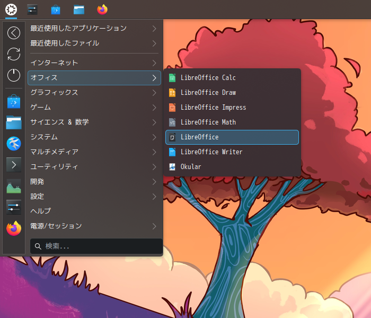The image size is (371, 318).
Task: Launch LibreOffice Math
Action: point(232,122)
